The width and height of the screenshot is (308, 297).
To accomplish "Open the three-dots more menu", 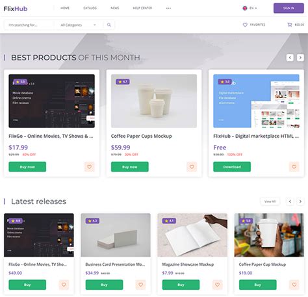I will tap(168, 8).
